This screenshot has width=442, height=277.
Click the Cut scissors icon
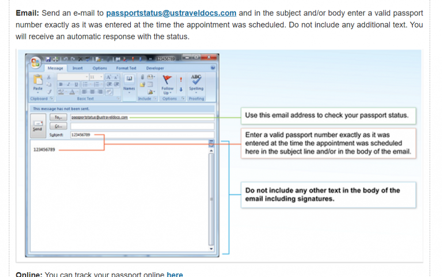(49, 77)
